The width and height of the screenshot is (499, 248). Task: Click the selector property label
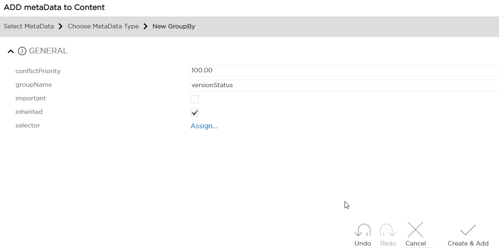point(28,125)
